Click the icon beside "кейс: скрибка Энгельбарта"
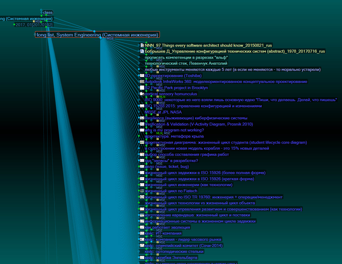 pos(142,257)
